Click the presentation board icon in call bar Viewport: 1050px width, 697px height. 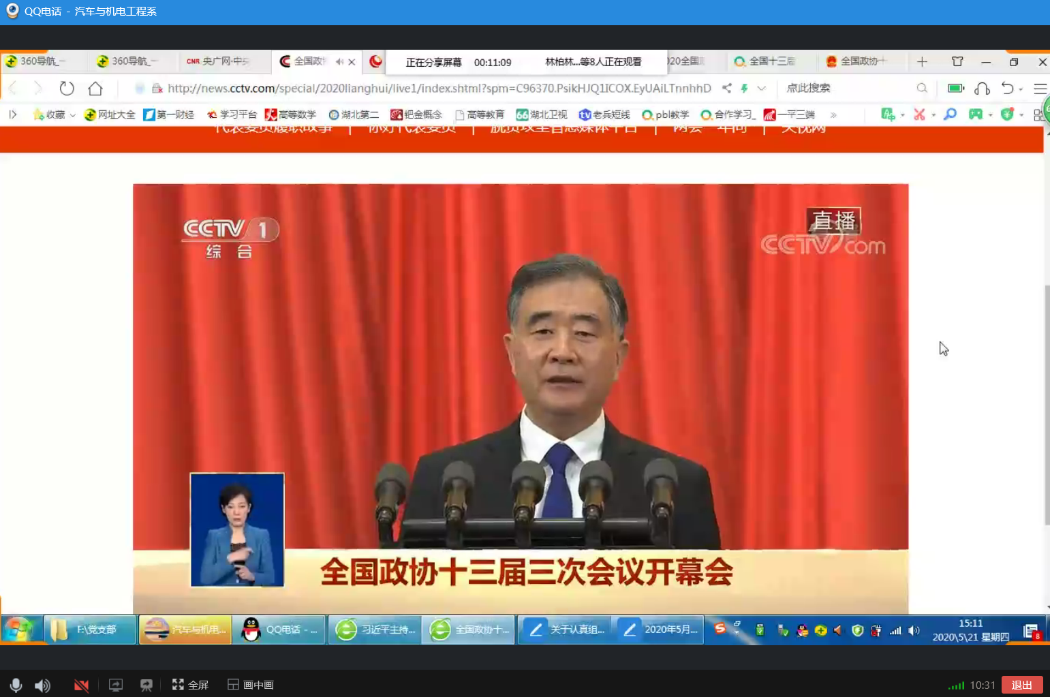(146, 685)
